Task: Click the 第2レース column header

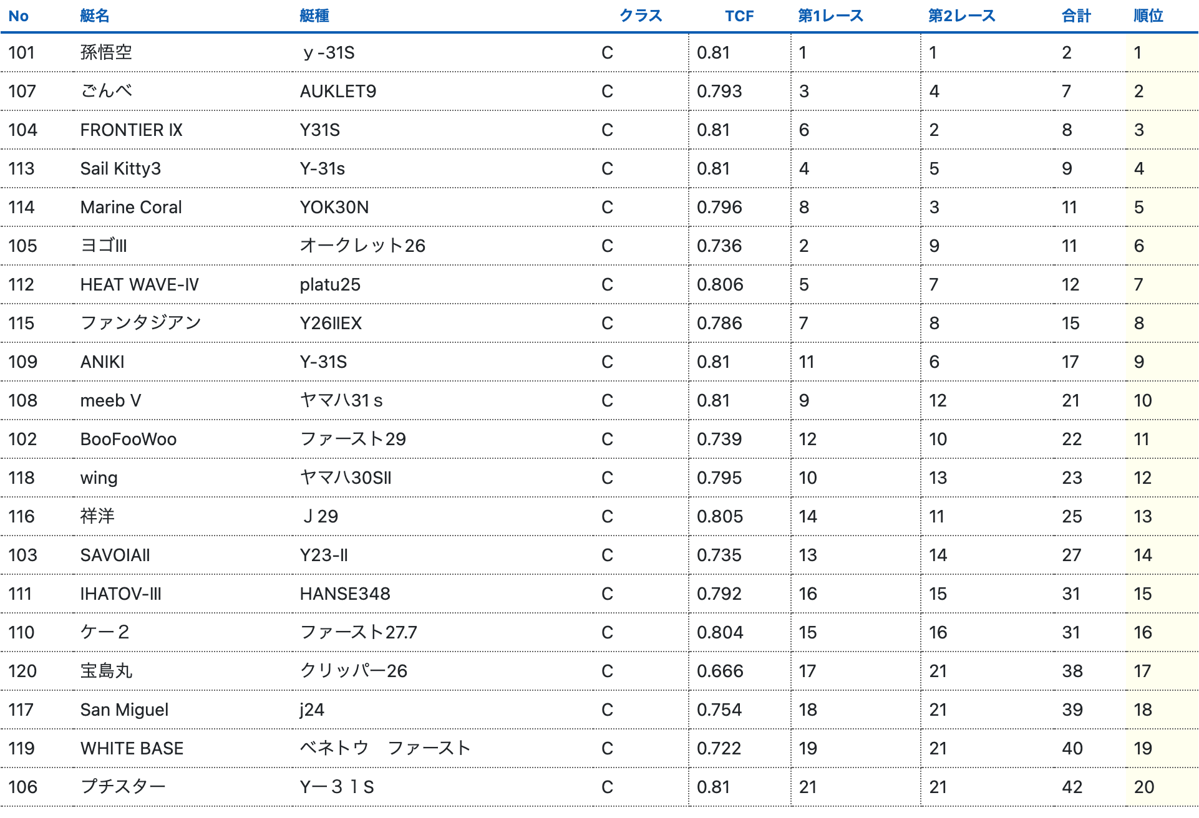Action: click(x=961, y=16)
